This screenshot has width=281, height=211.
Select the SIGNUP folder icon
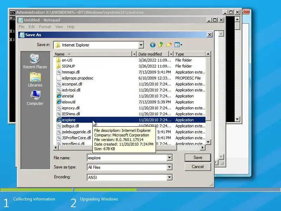pos(59,66)
